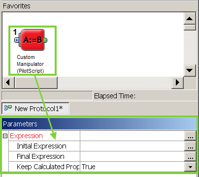Open the Initial Expression ellipsis button
The height and width of the screenshot is (177, 199).
tap(190, 146)
